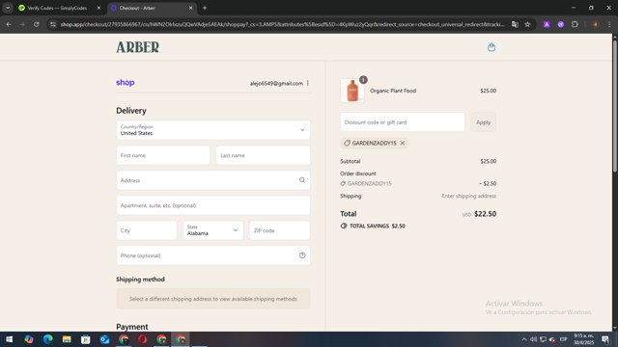Click the Discount code or gift card field
This screenshot has width=618, height=347.
click(403, 122)
